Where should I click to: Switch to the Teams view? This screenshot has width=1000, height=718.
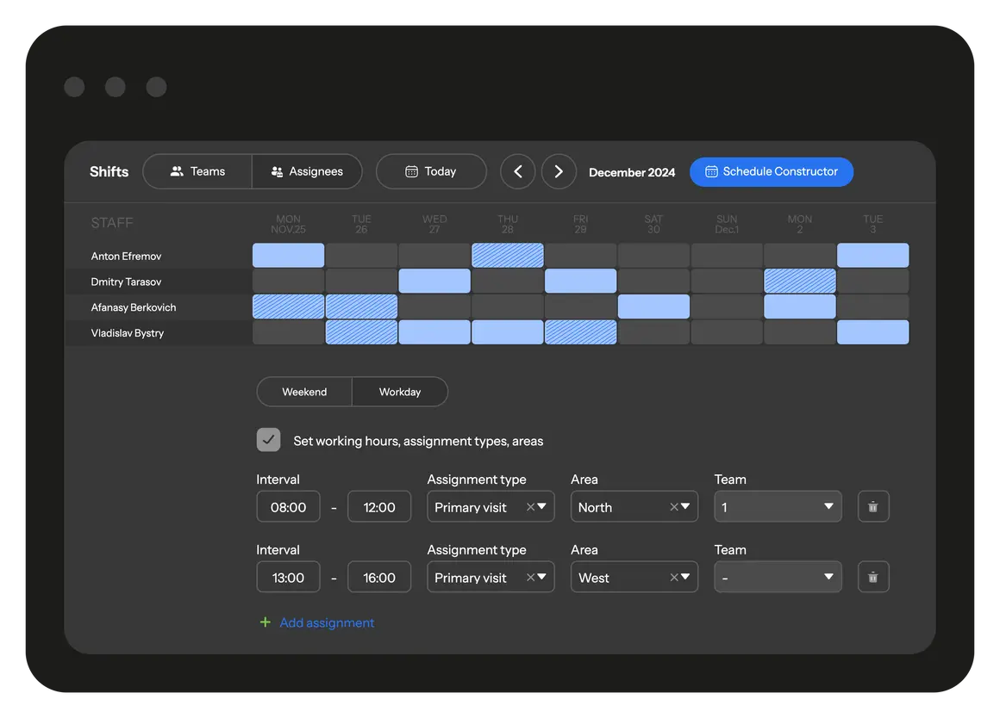click(x=197, y=171)
